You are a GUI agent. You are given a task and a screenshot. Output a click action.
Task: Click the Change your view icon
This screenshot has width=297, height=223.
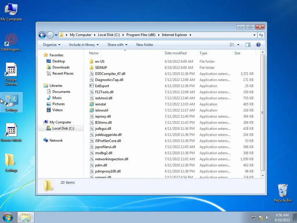click(232, 45)
